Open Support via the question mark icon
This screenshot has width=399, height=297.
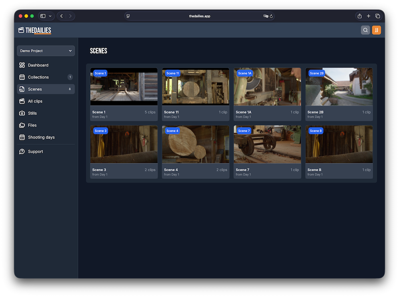pos(23,151)
